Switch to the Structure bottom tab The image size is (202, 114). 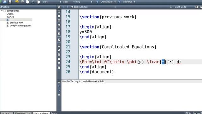coord(6,113)
